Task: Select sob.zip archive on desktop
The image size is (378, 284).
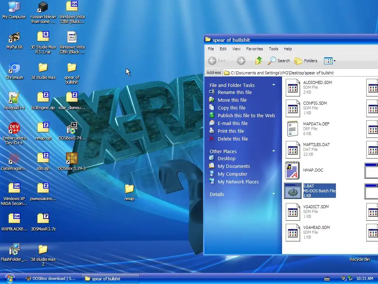Action: tap(43, 162)
